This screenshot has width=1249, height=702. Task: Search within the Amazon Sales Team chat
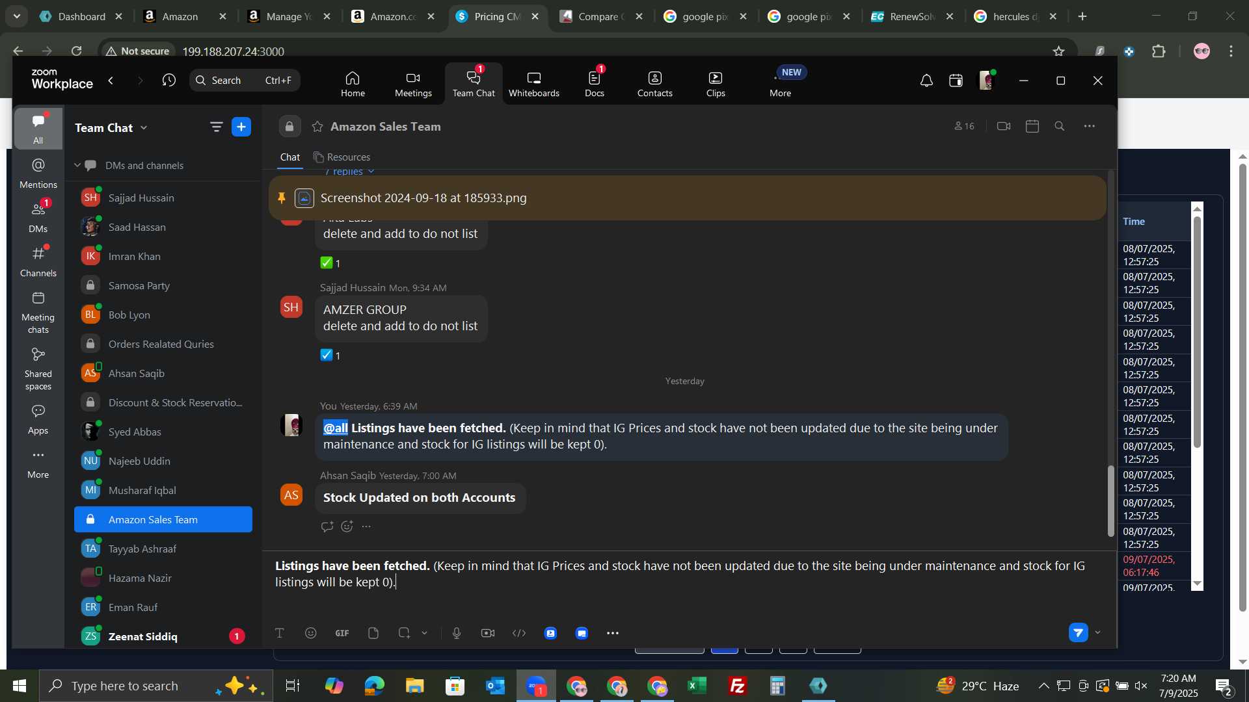coord(1060,126)
